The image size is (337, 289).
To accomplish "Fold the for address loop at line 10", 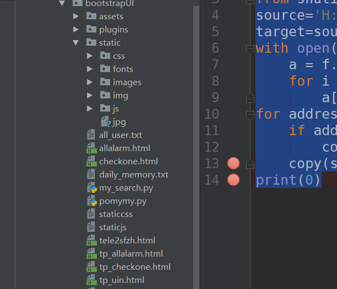I will tap(250, 115).
